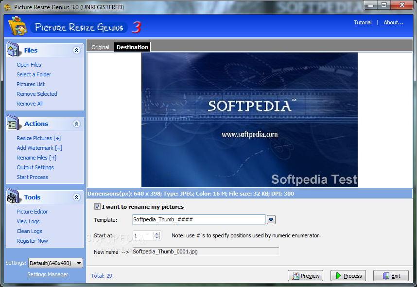
Task: Click the Preview button
Action: coord(305,276)
